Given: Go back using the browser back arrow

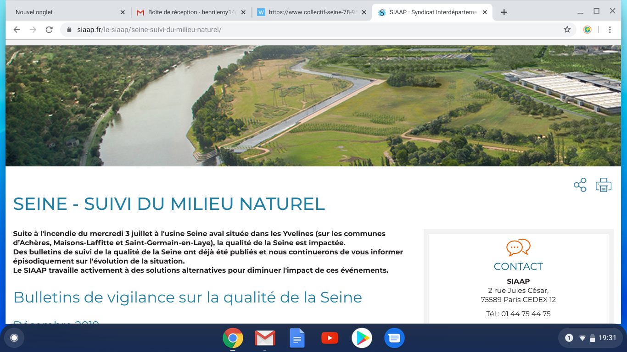Looking at the screenshot, I should click(x=17, y=30).
